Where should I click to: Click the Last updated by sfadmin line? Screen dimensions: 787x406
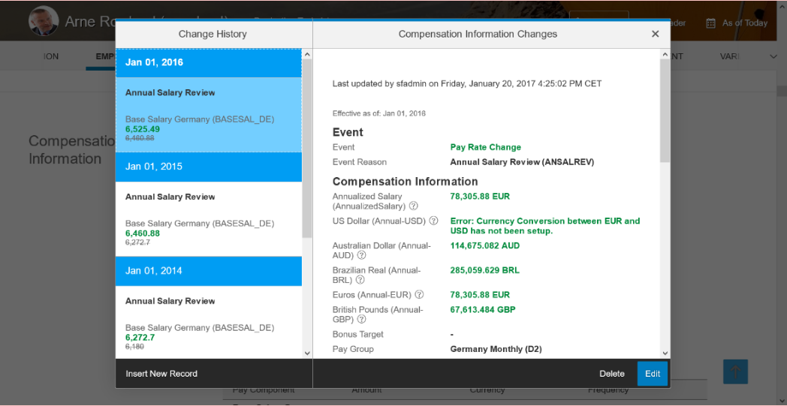point(467,84)
